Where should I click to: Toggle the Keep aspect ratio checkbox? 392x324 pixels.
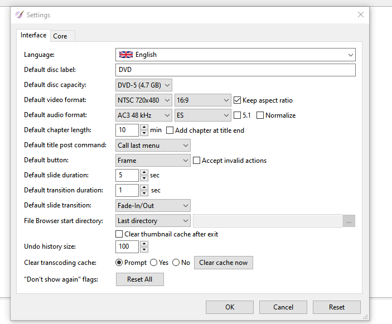pos(237,100)
